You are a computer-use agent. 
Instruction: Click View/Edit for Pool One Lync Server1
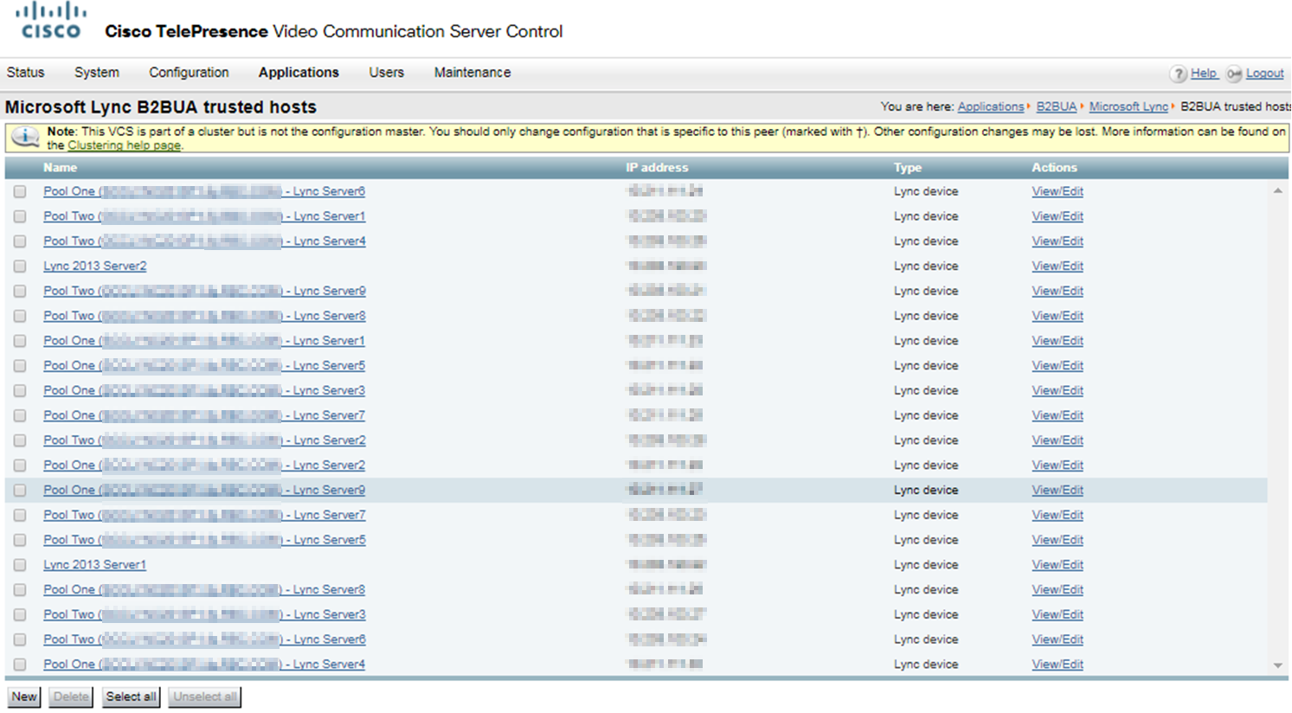coord(1057,341)
